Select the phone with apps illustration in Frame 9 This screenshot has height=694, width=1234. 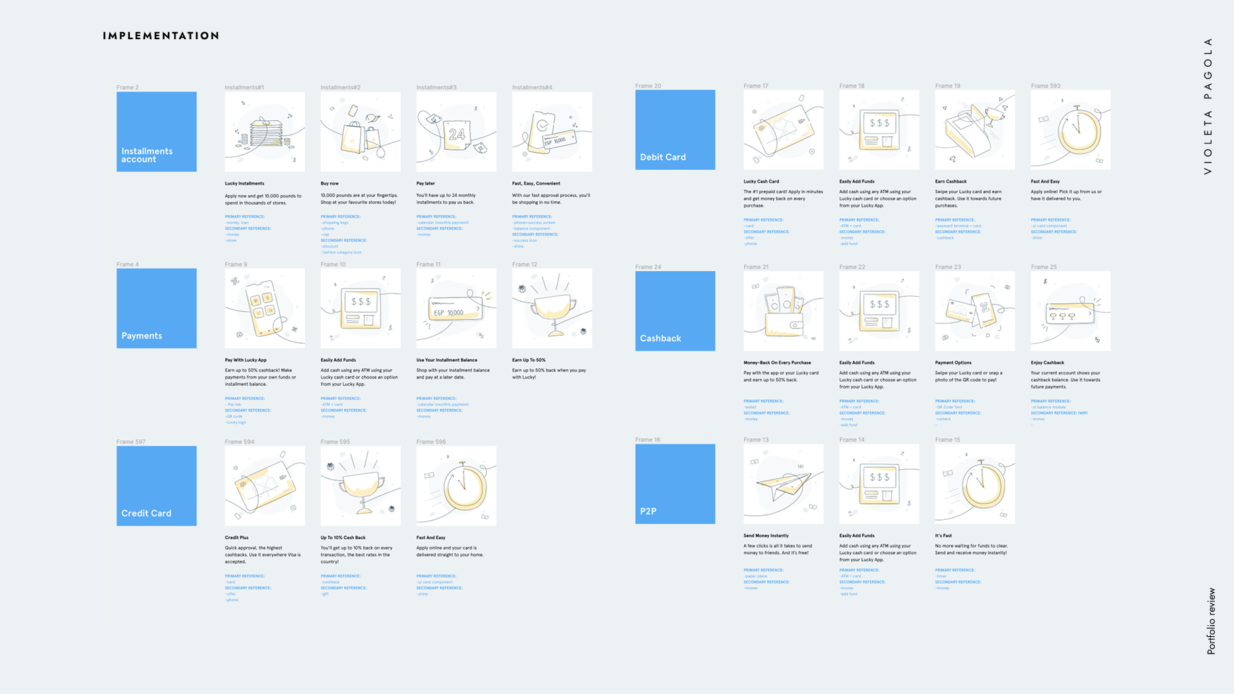click(264, 308)
